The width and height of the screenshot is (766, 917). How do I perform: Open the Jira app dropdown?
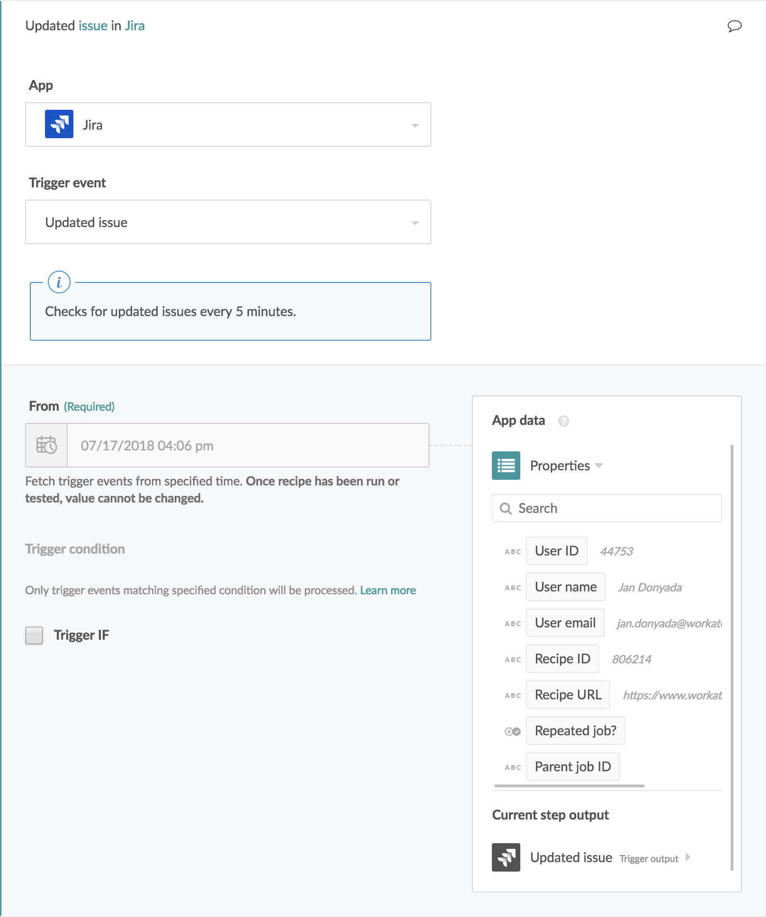[228, 124]
